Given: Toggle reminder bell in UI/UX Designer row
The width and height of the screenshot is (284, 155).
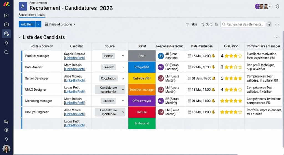Looking at the screenshot, I should click(x=213, y=90).
